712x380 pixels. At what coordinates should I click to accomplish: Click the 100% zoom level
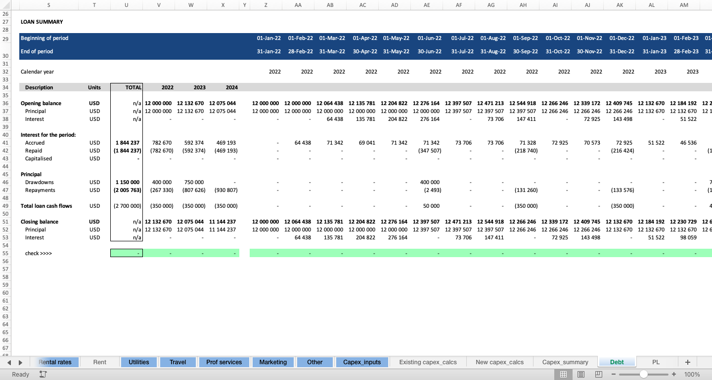(x=692, y=375)
